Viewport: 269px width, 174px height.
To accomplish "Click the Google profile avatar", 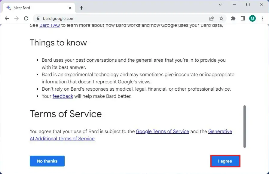I will [x=252, y=18].
